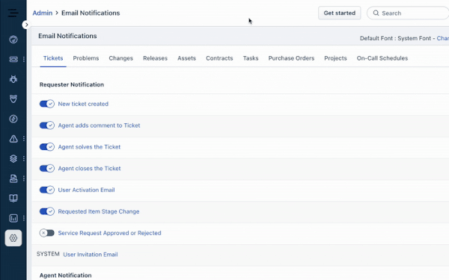
Task: Enable Service Request Approved or Rejected toggle
Action: (x=47, y=233)
